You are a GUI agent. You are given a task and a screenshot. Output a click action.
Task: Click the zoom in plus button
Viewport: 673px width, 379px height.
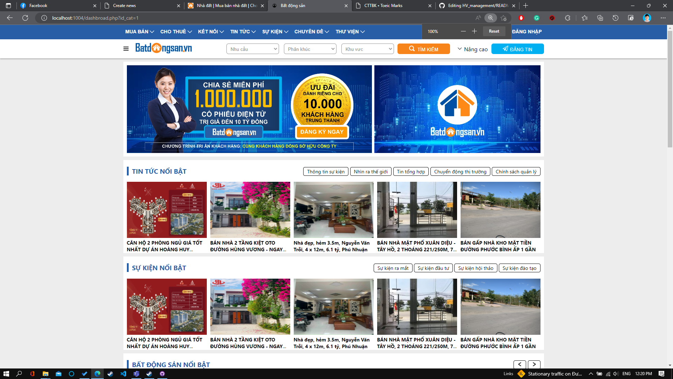pyautogui.click(x=474, y=31)
